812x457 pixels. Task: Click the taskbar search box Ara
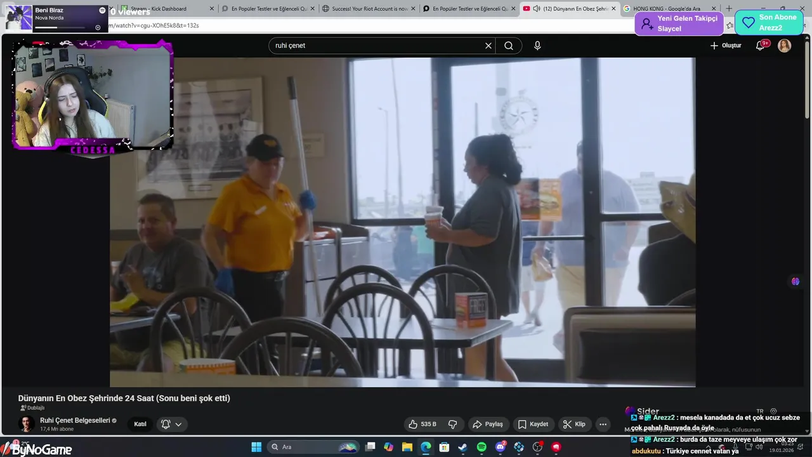[x=313, y=447]
